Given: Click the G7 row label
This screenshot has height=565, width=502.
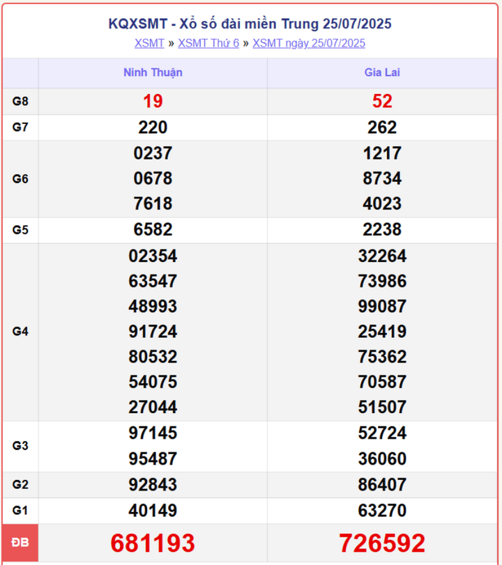Looking at the screenshot, I should click(20, 127).
